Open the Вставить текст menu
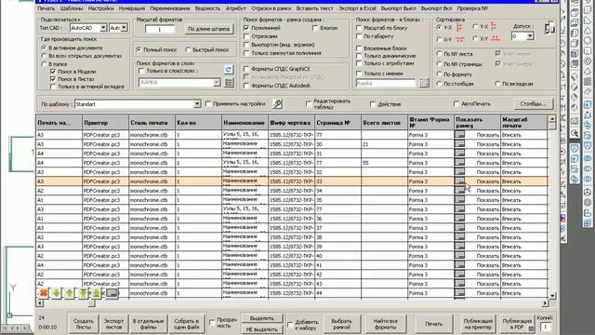Image resolution: width=595 pixels, height=335 pixels. pos(314,8)
